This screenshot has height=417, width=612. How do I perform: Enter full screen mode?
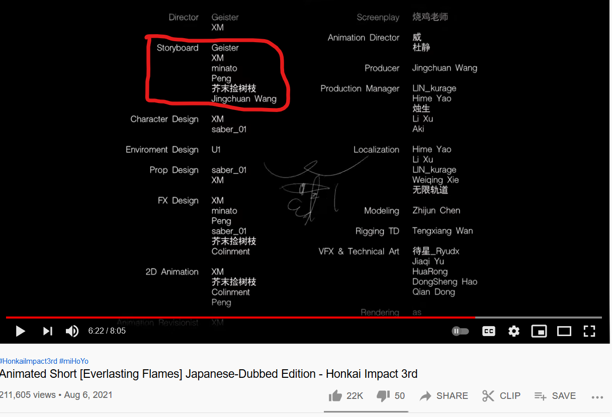coord(589,331)
